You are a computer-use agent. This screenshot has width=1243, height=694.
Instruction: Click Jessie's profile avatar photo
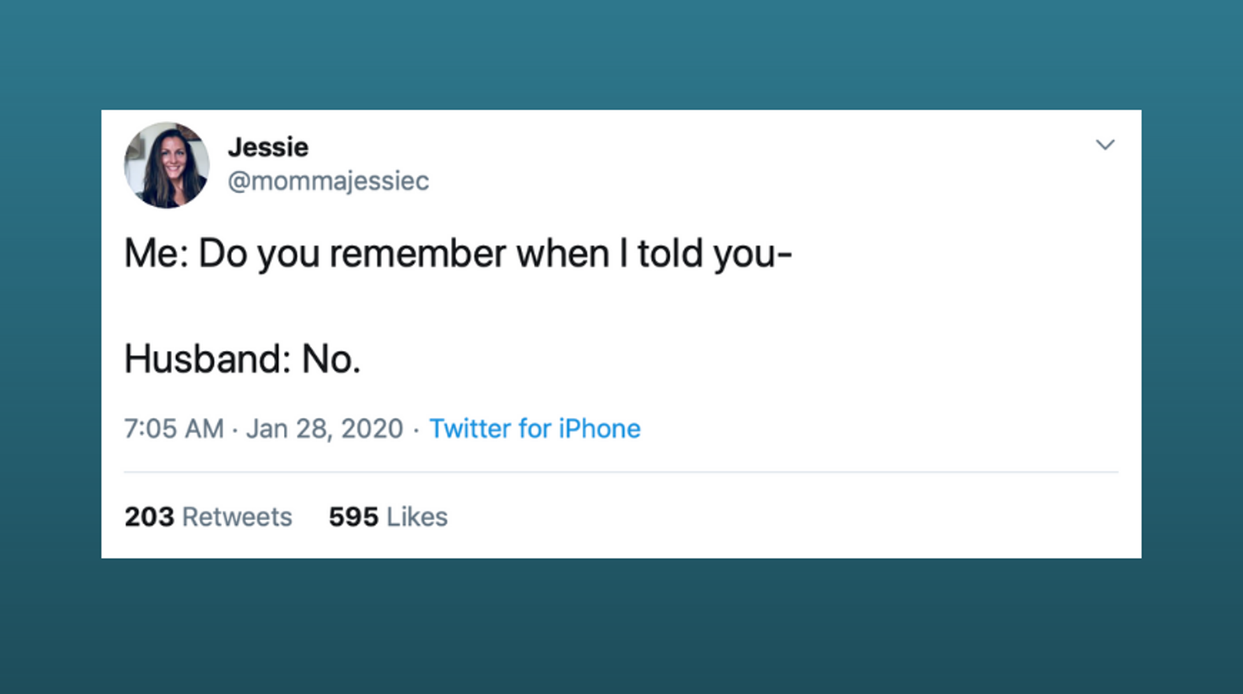point(166,165)
